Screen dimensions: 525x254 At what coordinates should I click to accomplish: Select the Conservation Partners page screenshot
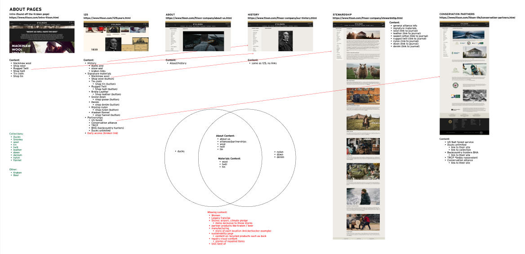(x=464, y=78)
